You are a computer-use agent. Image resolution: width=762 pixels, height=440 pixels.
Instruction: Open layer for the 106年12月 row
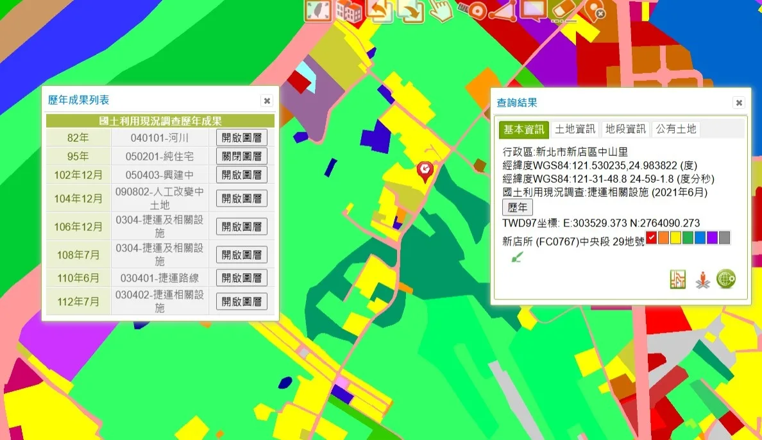tap(242, 226)
